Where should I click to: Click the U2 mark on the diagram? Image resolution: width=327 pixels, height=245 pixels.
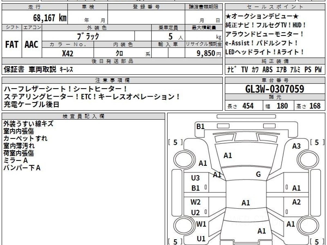pyautogui.click(x=195, y=213)
